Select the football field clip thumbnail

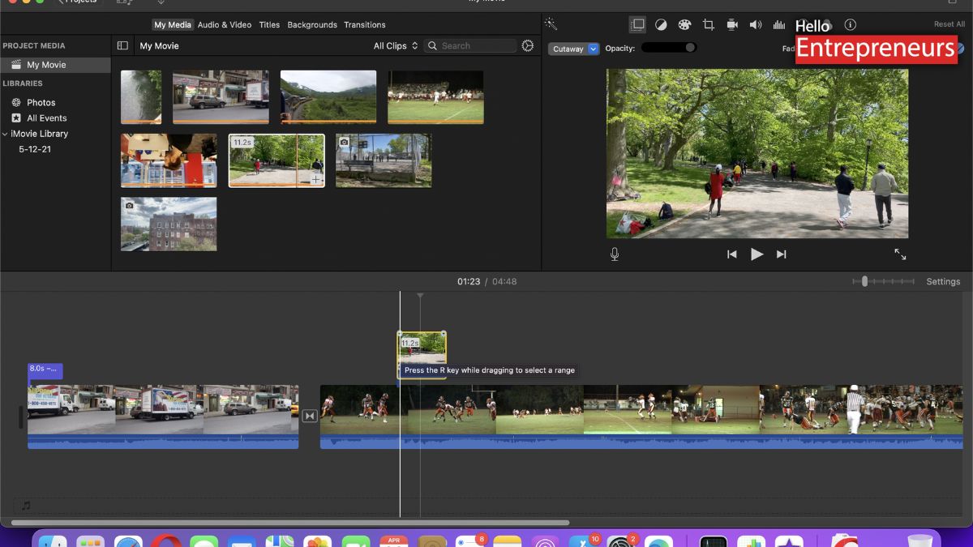pyautogui.click(x=435, y=97)
